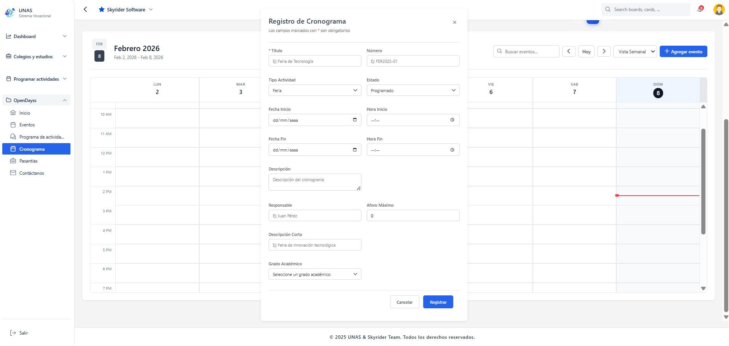Click the calendar vertical scrollbar thumb
This screenshot has width=729, height=346.
[x=703, y=181]
